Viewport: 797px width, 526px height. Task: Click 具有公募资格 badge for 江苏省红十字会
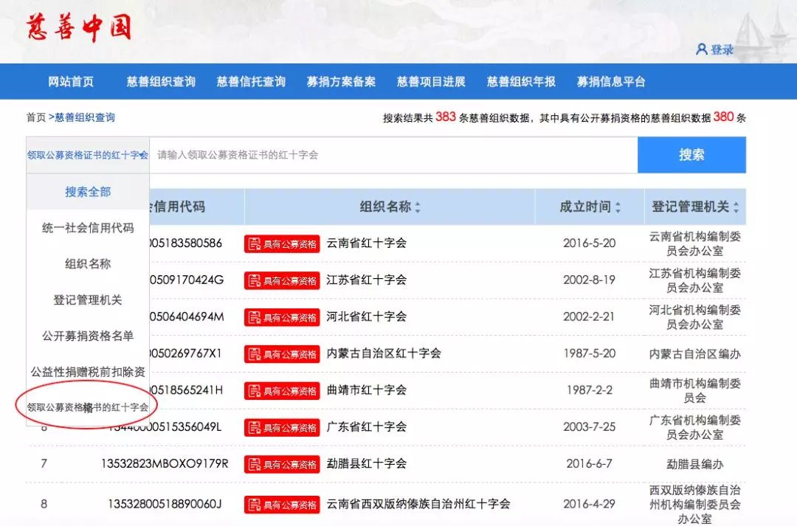(282, 280)
